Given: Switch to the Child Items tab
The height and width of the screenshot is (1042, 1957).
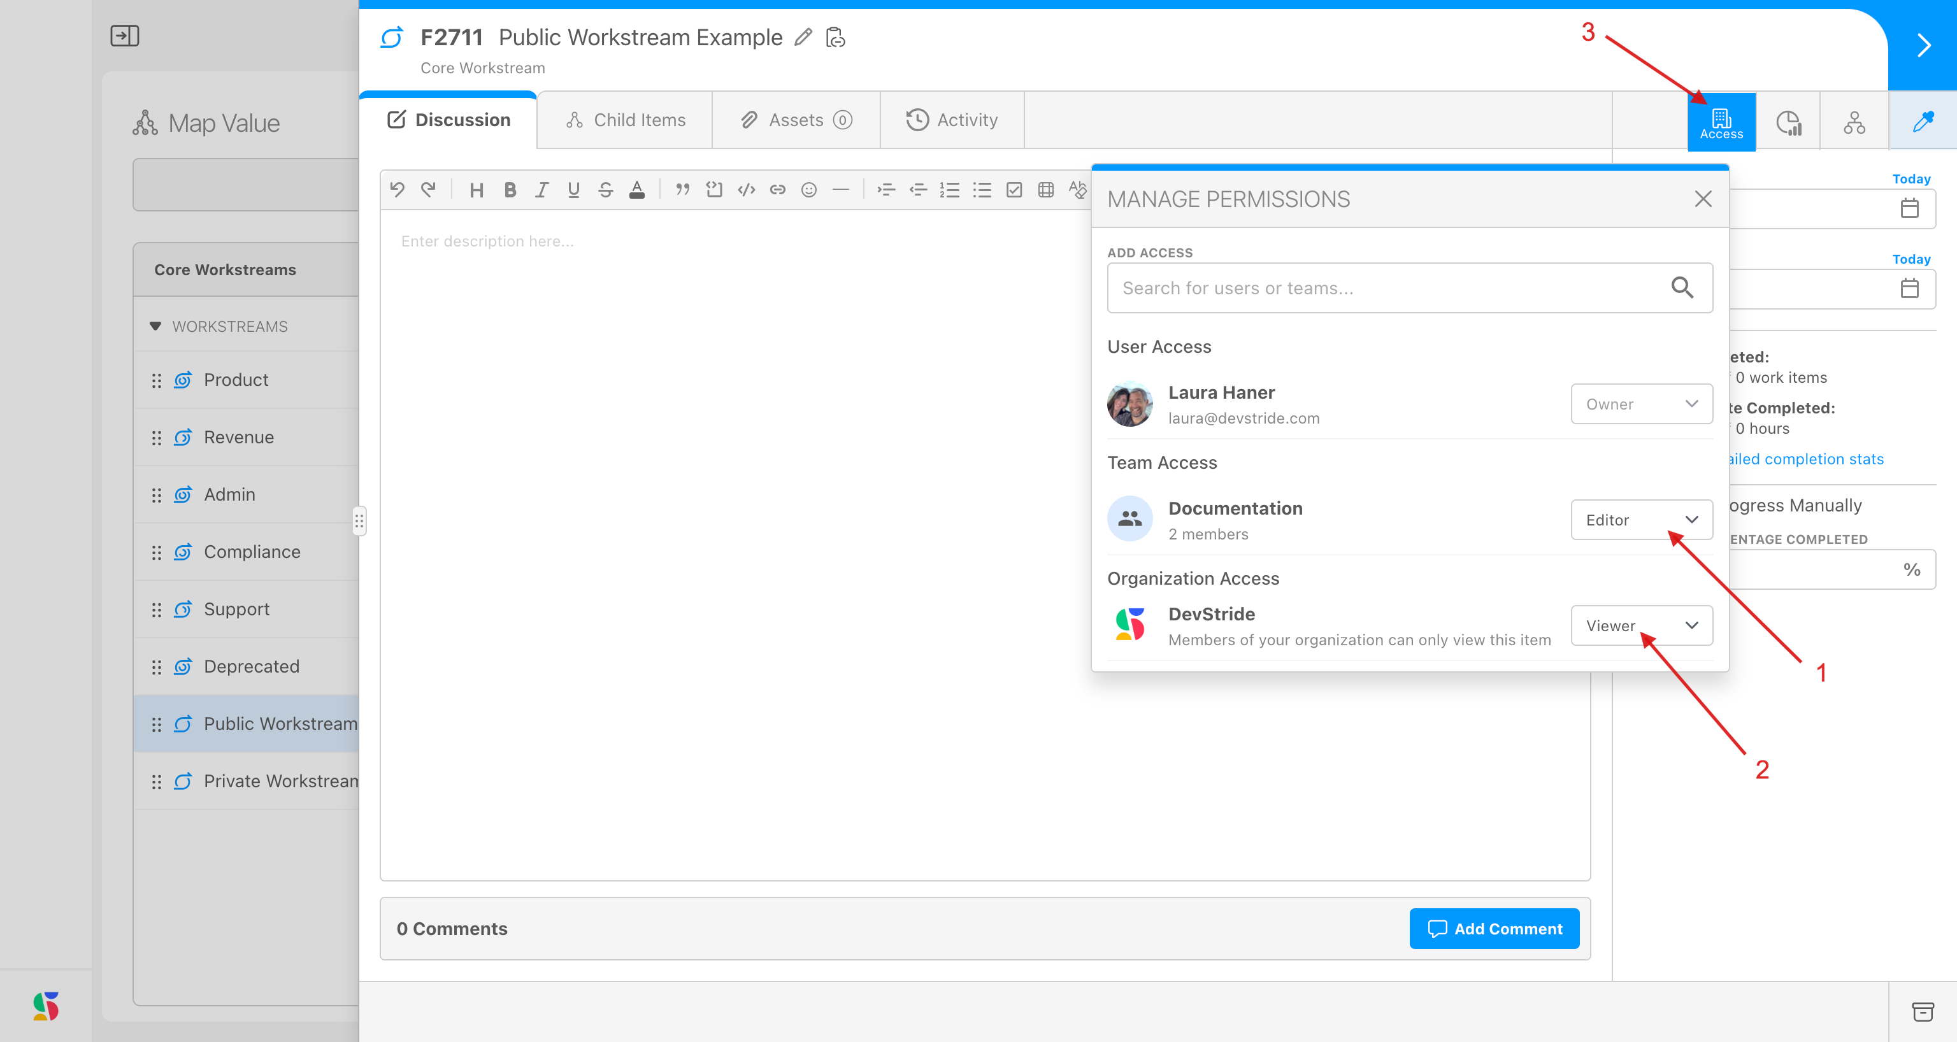Looking at the screenshot, I should 625,120.
